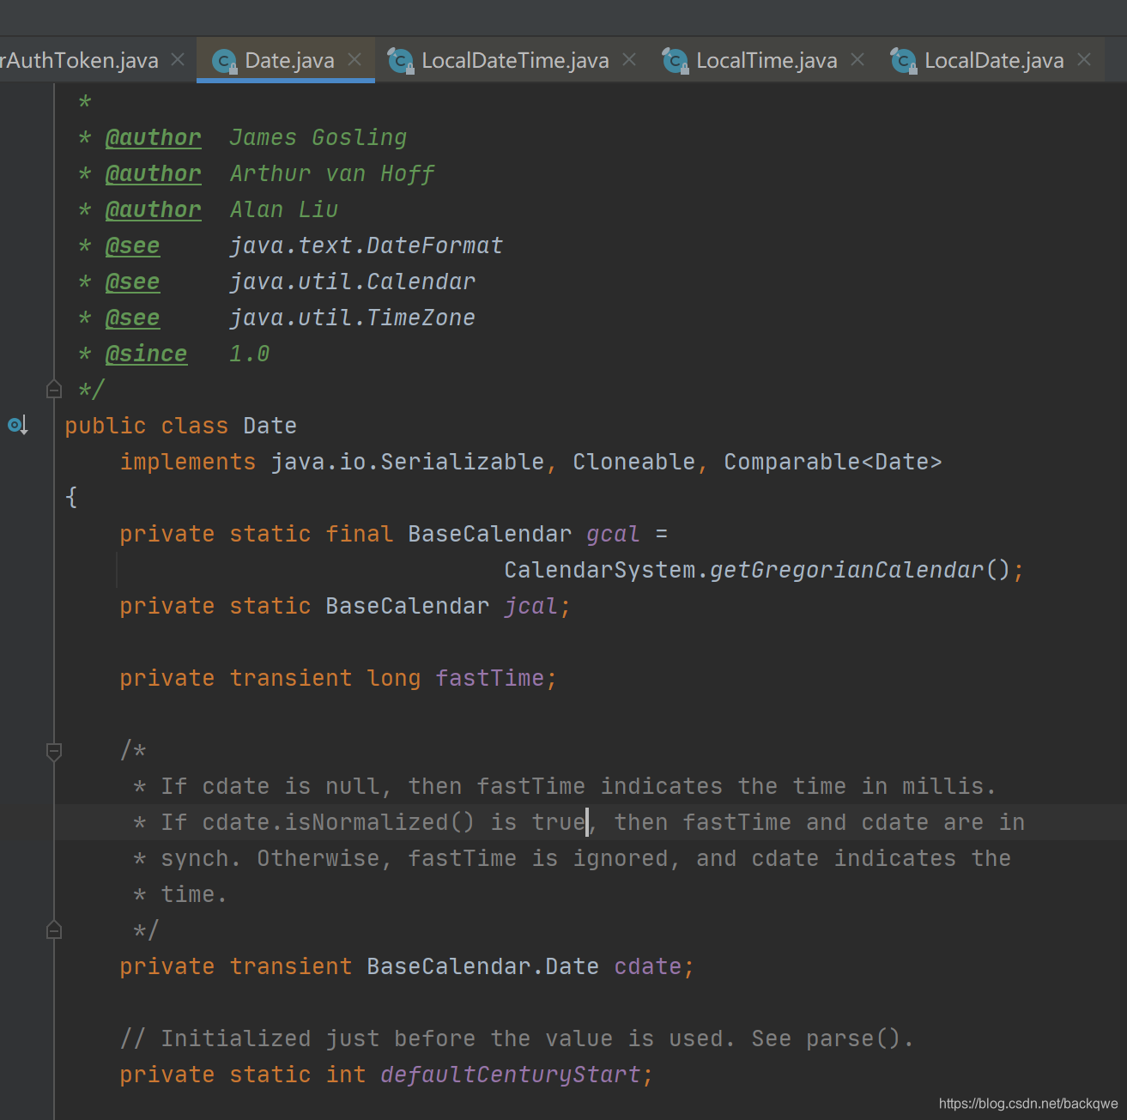Image resolution: width=1127 pixels, height=1120 pixels.
Task: Open the LocalDateTime.java tab
Action: (515, 60)
